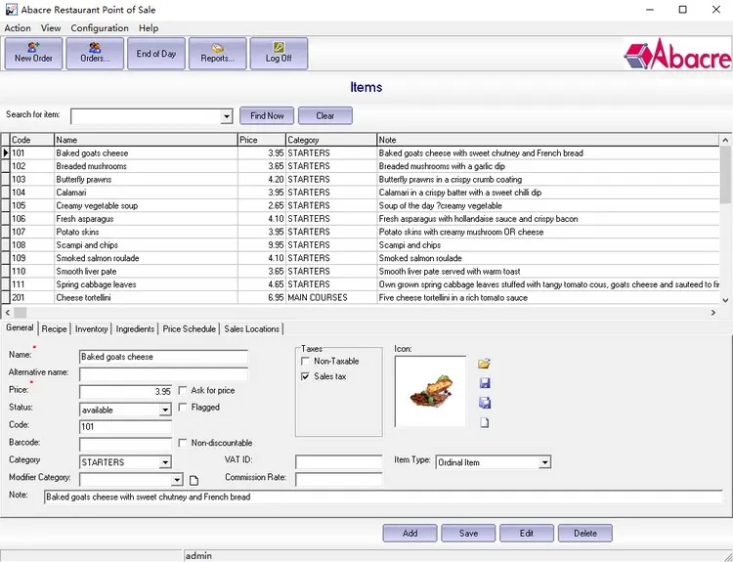Click the Add button
Viewport: 733px width, 562px height.
point(410,533)
